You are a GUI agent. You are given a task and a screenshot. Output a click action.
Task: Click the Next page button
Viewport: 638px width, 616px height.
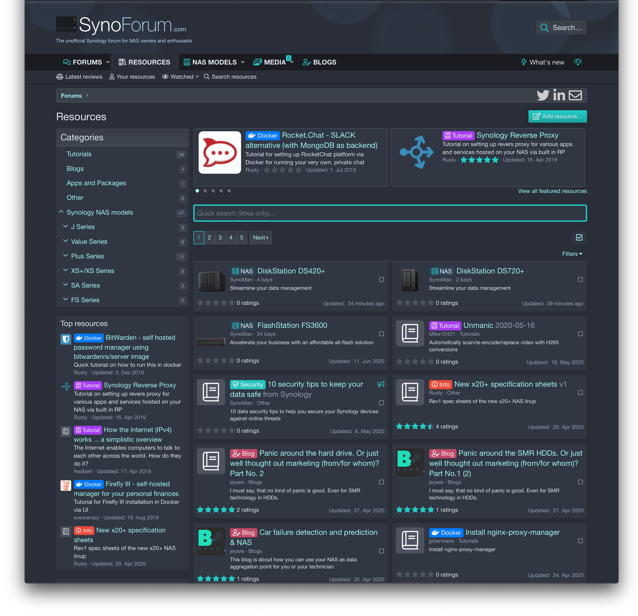click(260, 238)
